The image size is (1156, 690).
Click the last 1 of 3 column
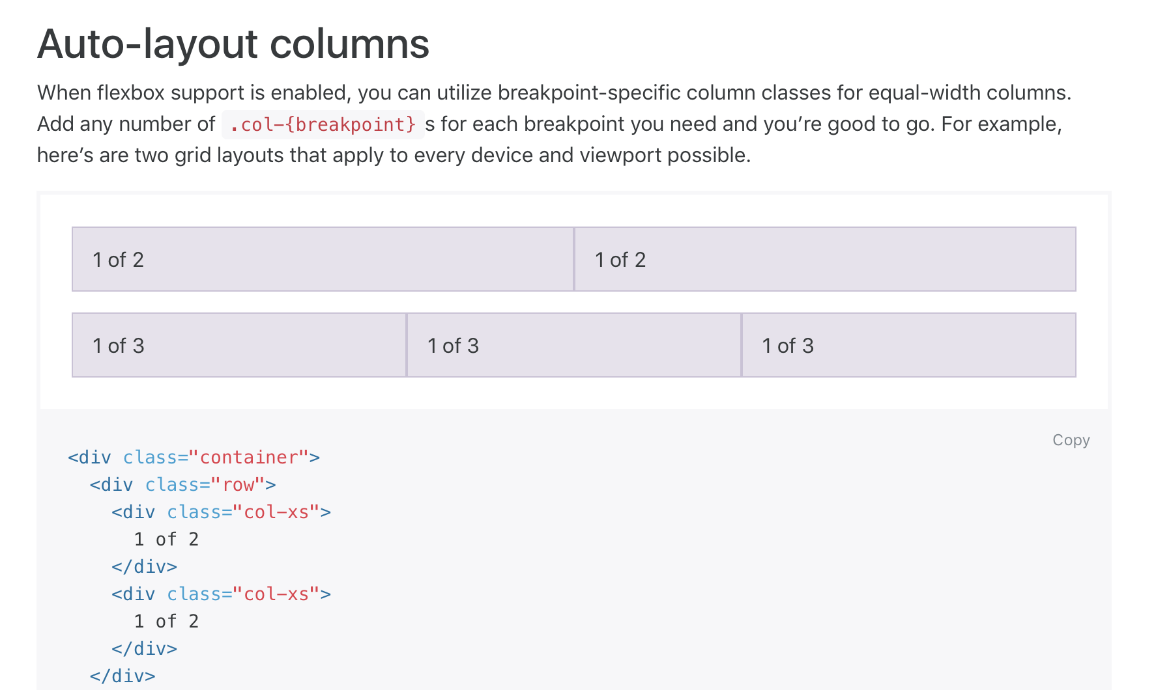point(908,345)
